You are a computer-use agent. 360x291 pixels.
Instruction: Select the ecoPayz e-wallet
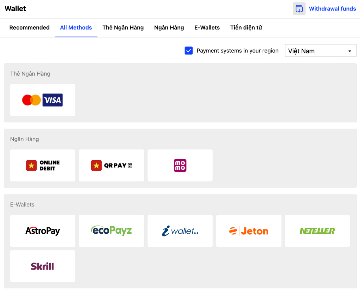pos(111,231)
